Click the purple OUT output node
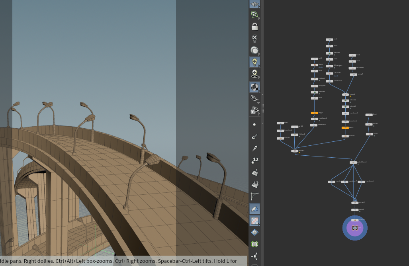The width and height of the screenshot is (409, 266). (355, 228)
